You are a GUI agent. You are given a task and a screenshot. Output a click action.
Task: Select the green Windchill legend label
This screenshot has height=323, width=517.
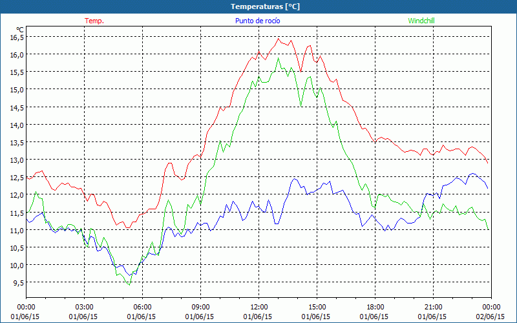tap(421, 21)
